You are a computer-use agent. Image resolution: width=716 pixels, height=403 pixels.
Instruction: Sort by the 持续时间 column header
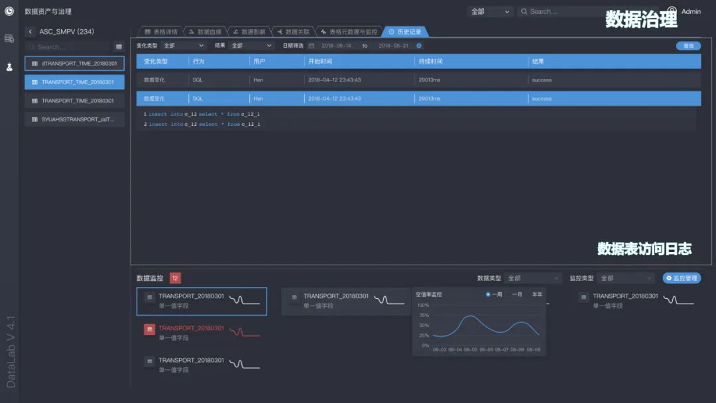click(430, 61)
